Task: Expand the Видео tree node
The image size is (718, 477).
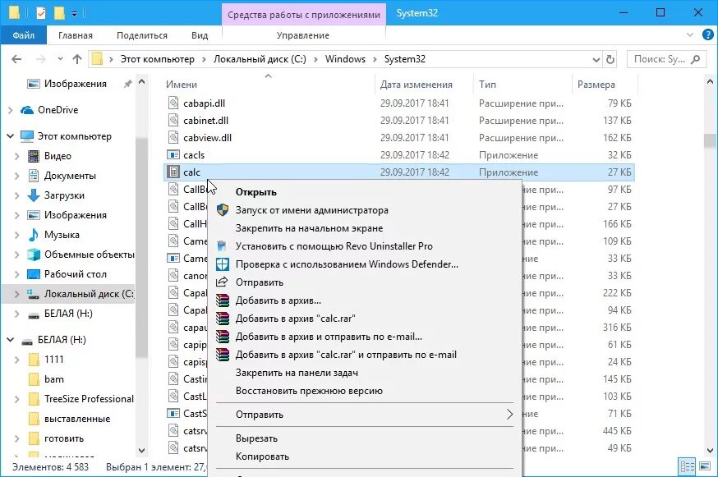Action: 17,156
